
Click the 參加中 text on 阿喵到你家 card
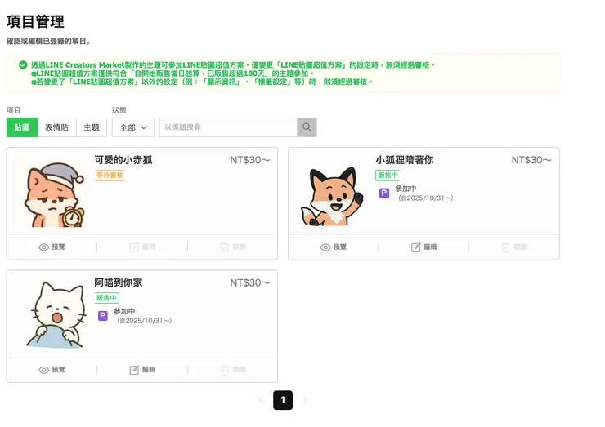coord(124,311)
